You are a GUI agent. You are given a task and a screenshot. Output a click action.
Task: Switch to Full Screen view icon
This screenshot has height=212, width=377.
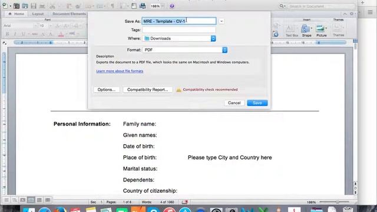pyautogui.click(x=48, y=200)
